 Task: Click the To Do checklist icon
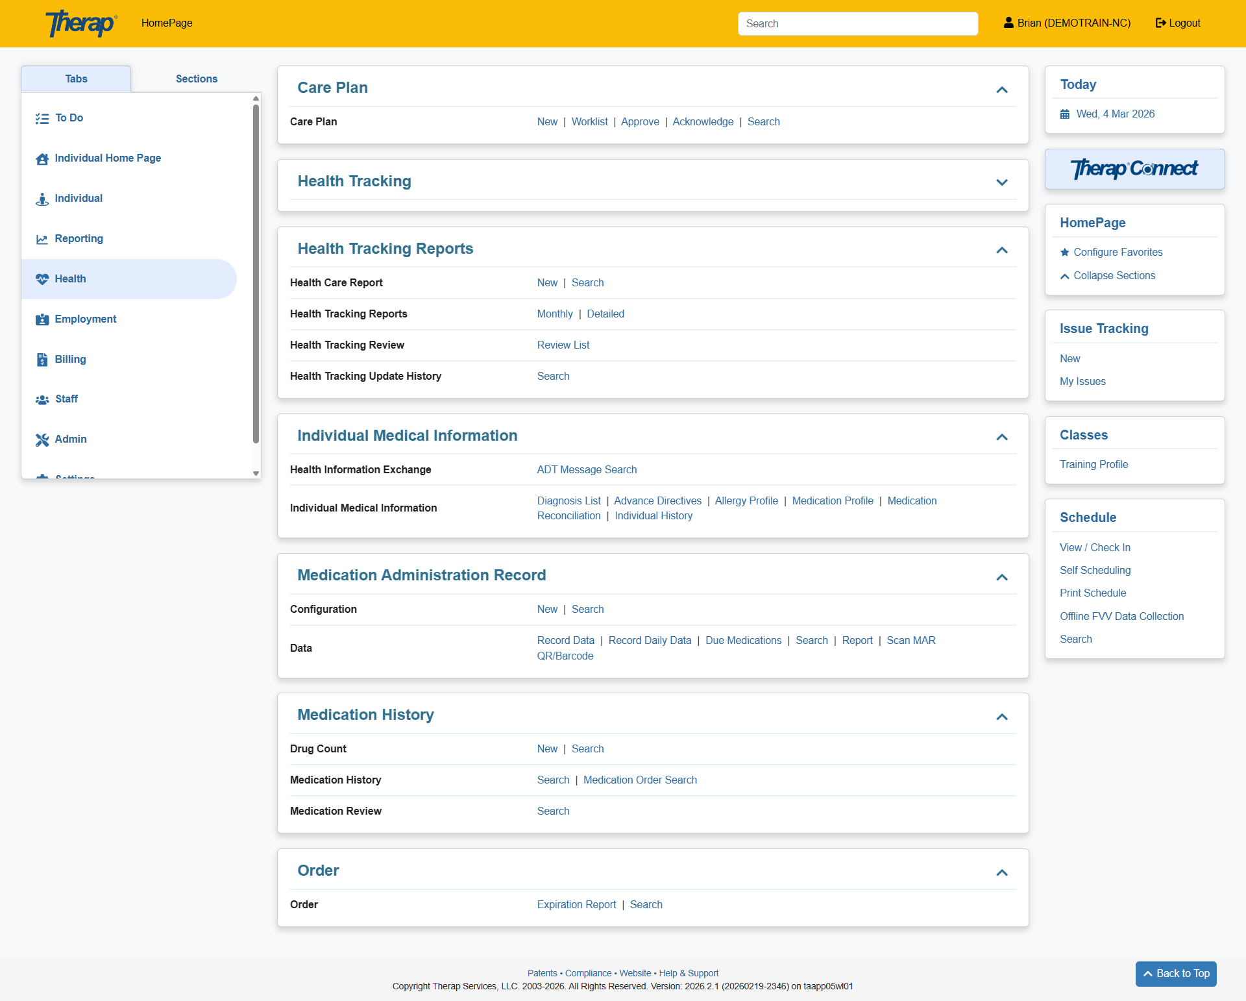(x=42, y=118)
